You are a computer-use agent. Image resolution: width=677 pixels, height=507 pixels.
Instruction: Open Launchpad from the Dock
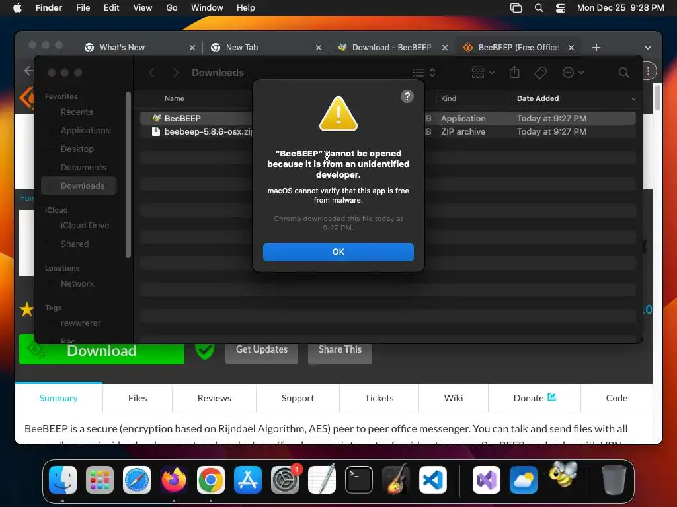(x=100, y=480)
